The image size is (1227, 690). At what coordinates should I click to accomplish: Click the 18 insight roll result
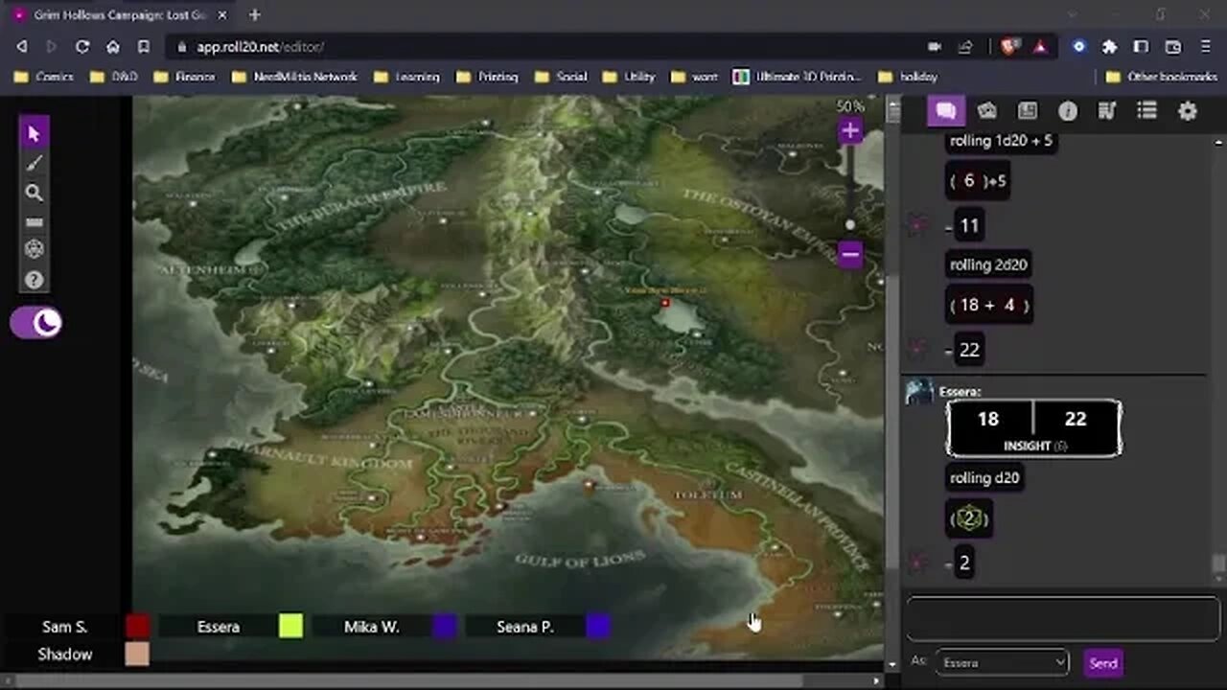988,419
